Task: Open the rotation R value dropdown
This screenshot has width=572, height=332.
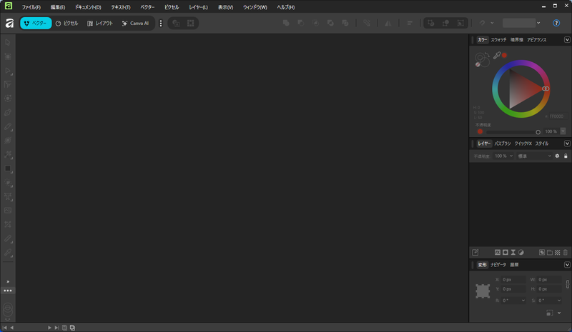Action: tap(523, 301)
